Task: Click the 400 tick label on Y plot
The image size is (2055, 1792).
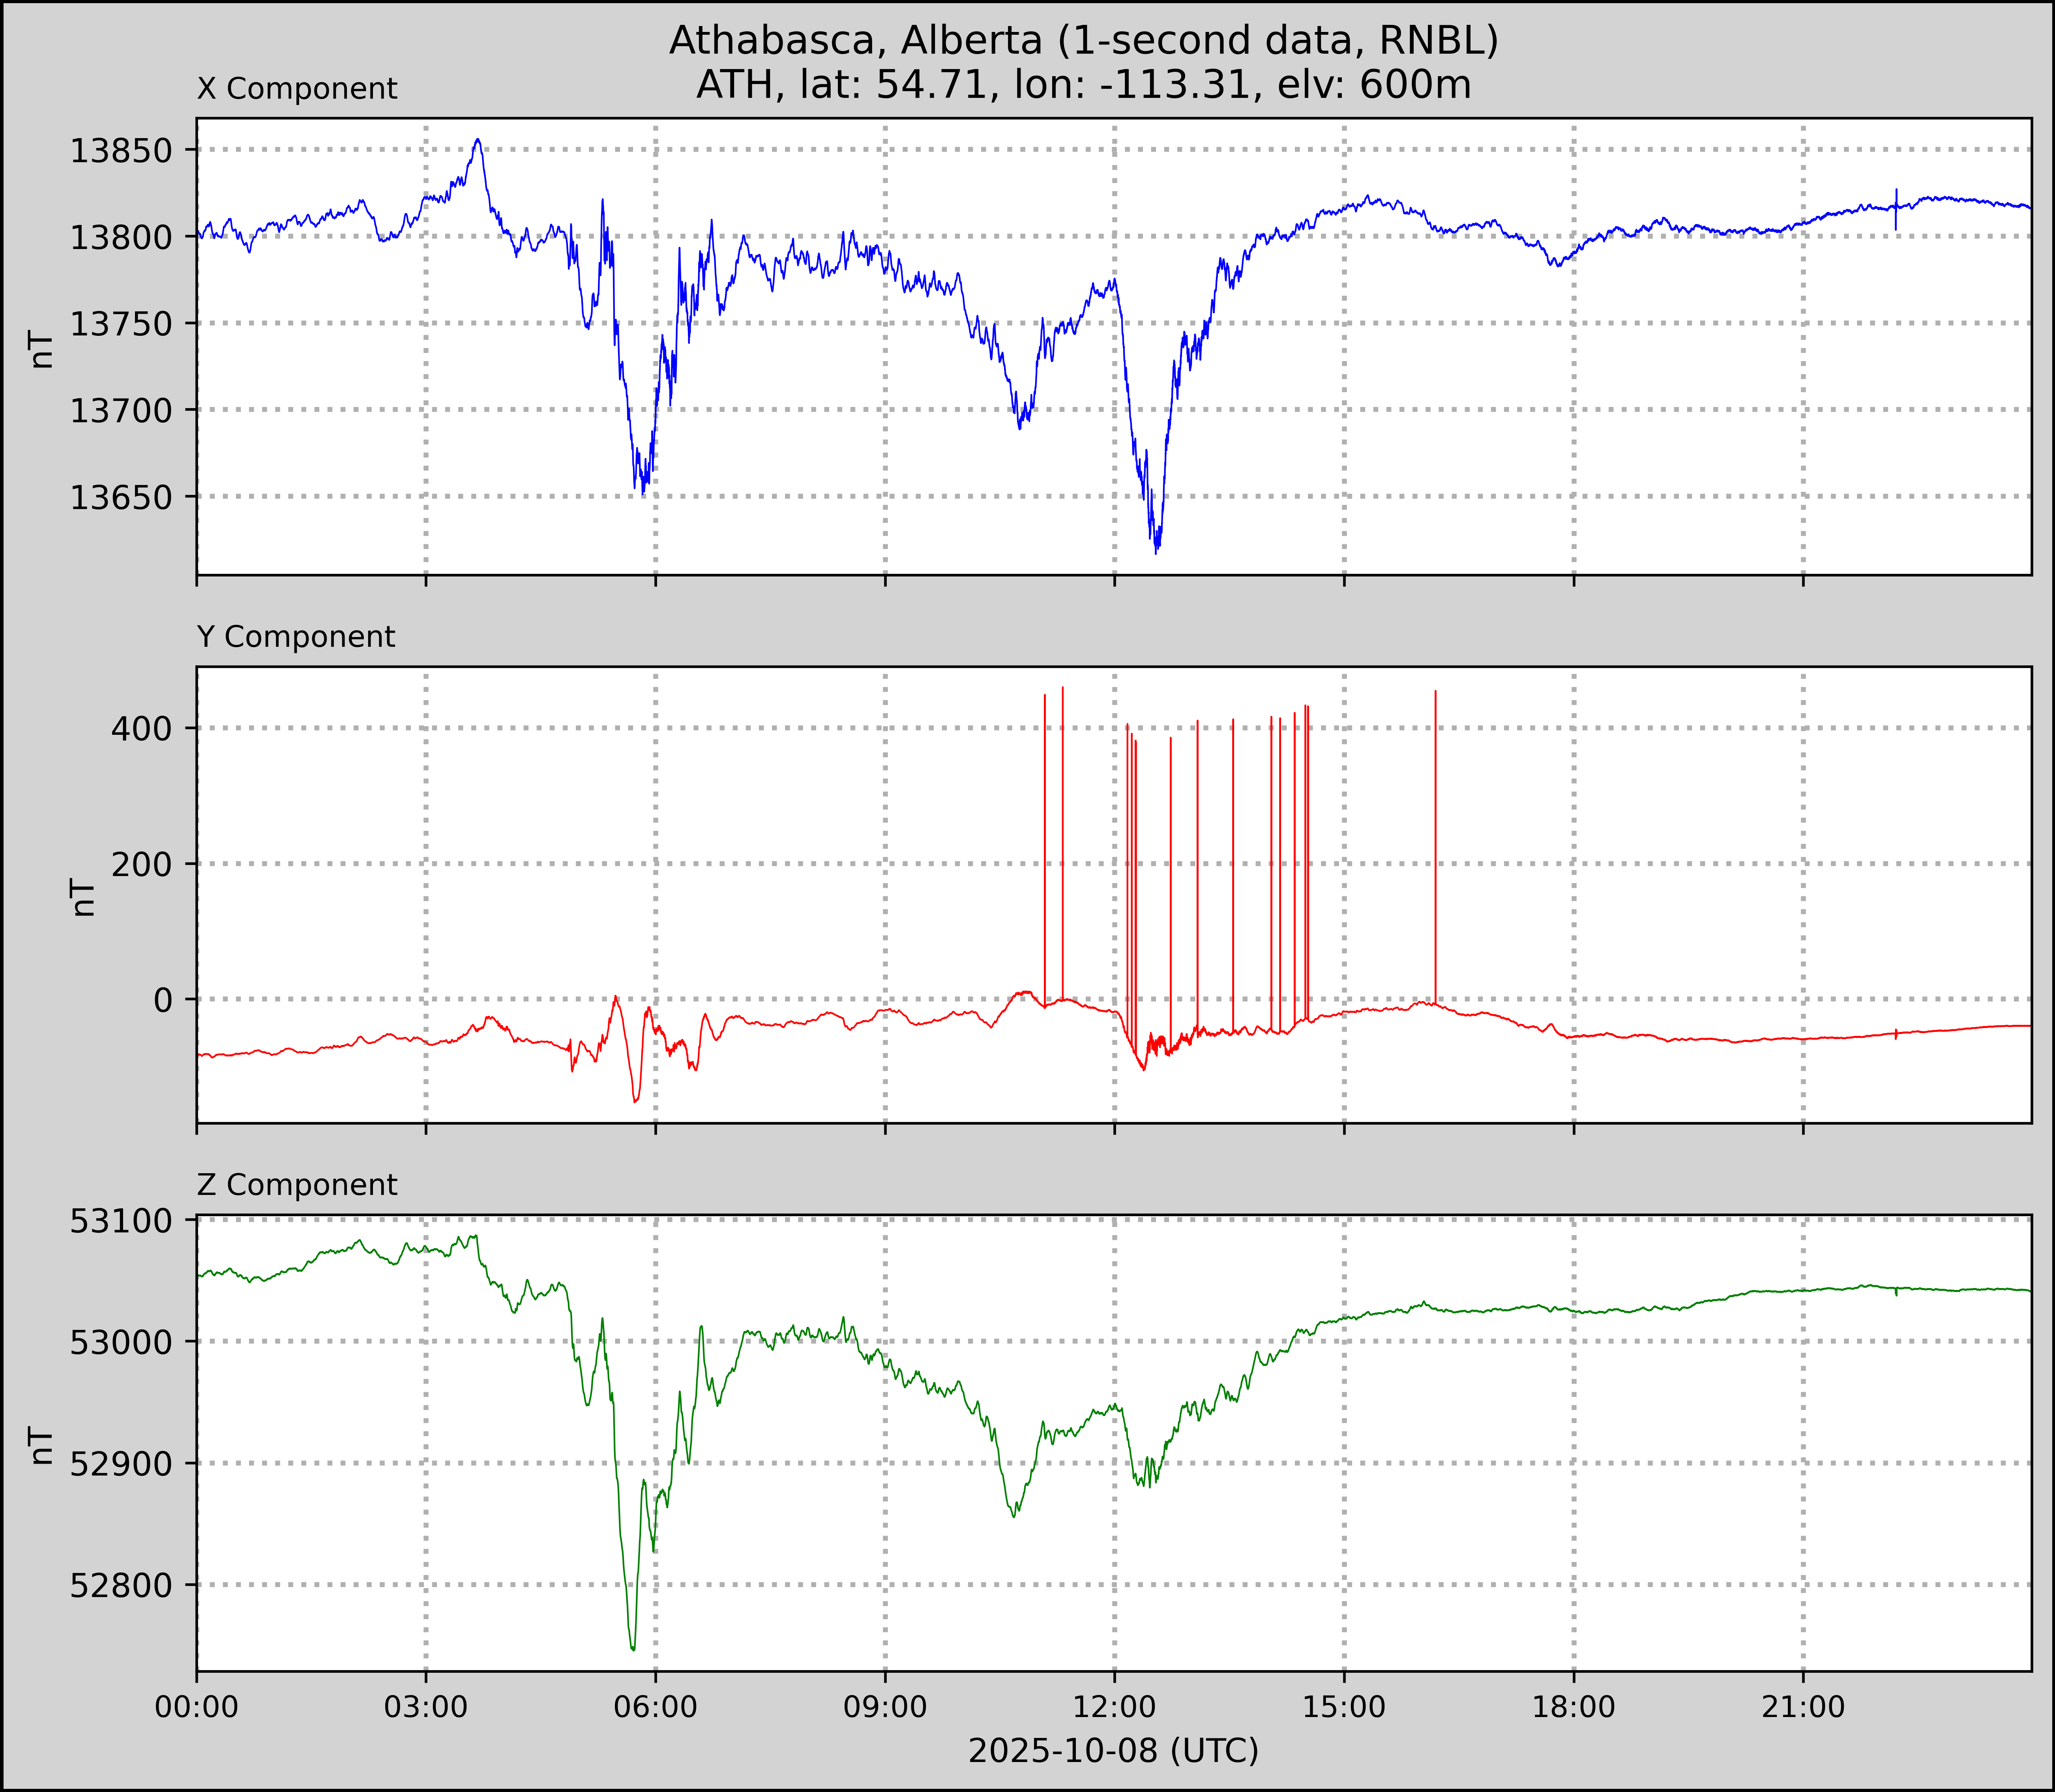Action: [142, 728]
